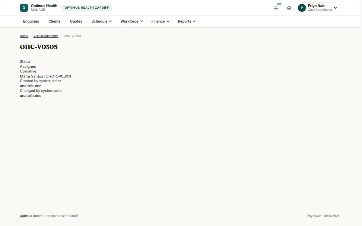Navigate to Visit assignments breadcrumb
The height and width of the screenshot is (226, 362).
pyautogui.click(x=46, y=36)
